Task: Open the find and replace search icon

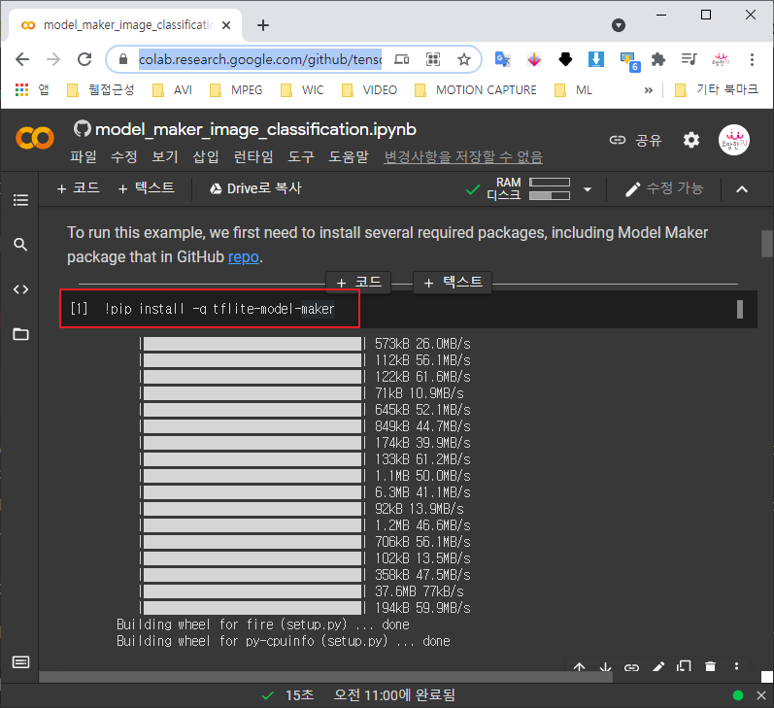Action: coord(20,245)
